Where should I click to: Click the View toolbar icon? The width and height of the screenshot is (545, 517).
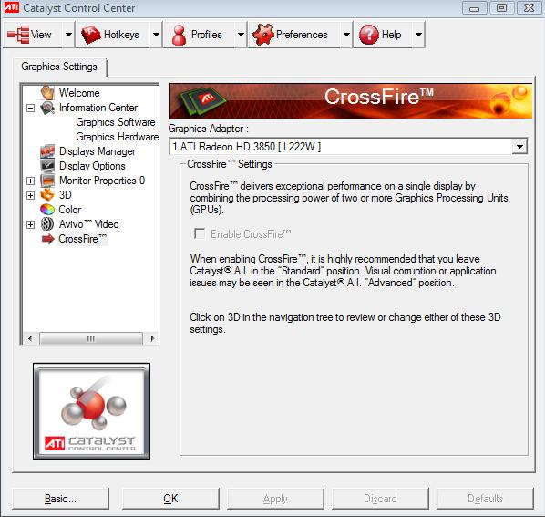coord(18,35)
